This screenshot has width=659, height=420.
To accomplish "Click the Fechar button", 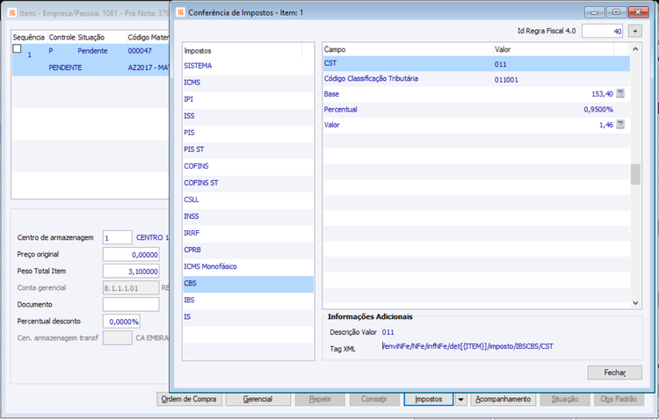I will (x=614, y=373).
